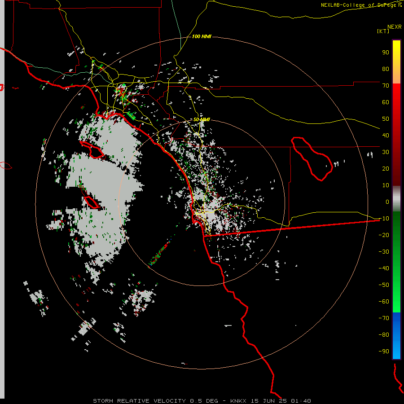Screen dimensions: 404x404
Task: Click the northern offshore island outline
Action: (92, 150)
